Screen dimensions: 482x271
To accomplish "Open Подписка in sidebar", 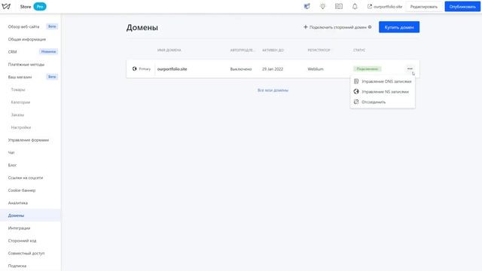I will click(x=17, y=266).
